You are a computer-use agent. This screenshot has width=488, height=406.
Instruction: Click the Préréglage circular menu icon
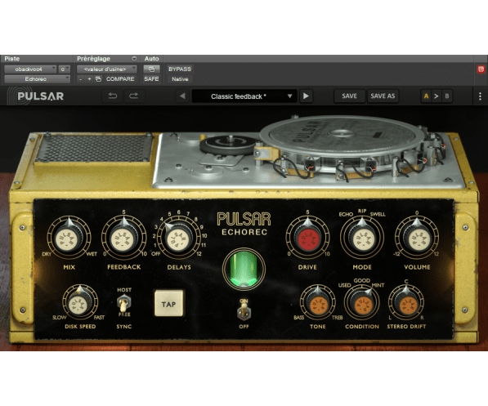point(134,59)
